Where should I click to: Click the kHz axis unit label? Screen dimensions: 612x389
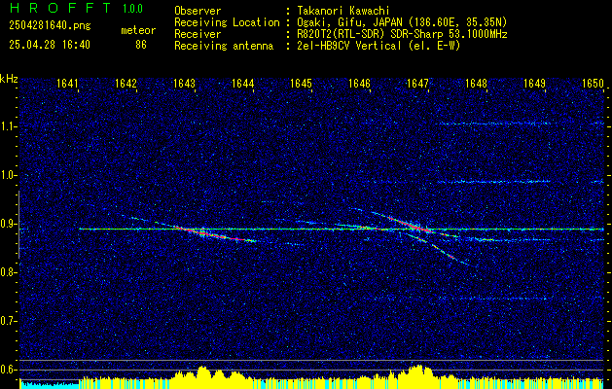9,79
